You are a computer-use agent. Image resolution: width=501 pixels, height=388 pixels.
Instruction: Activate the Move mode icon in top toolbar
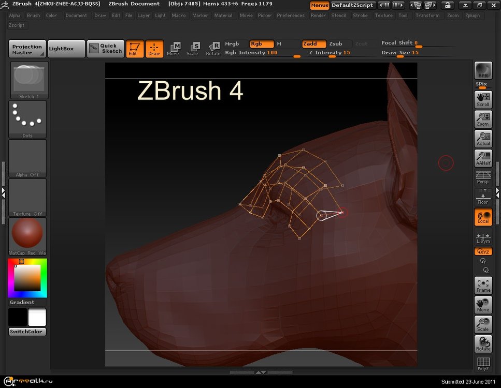(173, 49)
